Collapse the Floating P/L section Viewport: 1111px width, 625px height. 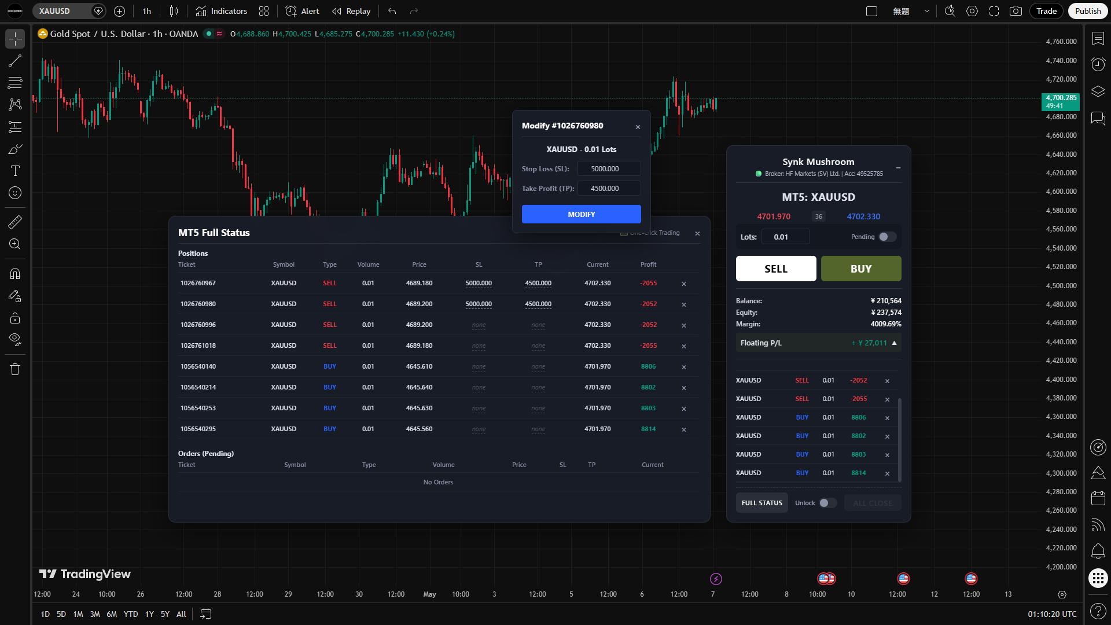(894, 343)
